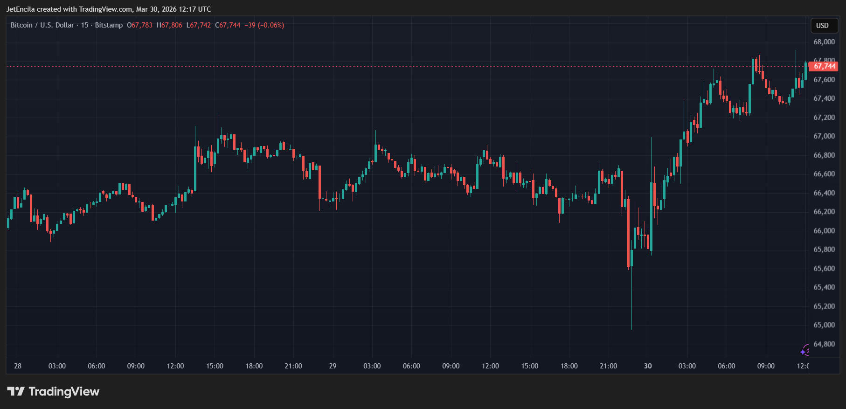
Task: Click the JetEncila author name in the caption
Action: tap(20, 9)
